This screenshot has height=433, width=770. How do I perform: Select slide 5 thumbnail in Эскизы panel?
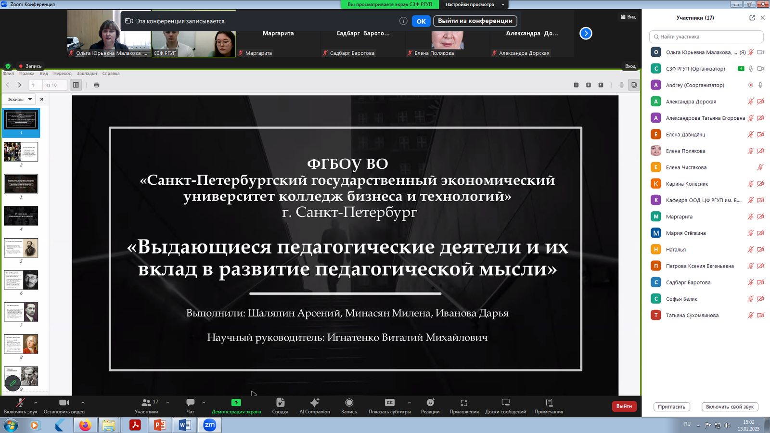21,248
